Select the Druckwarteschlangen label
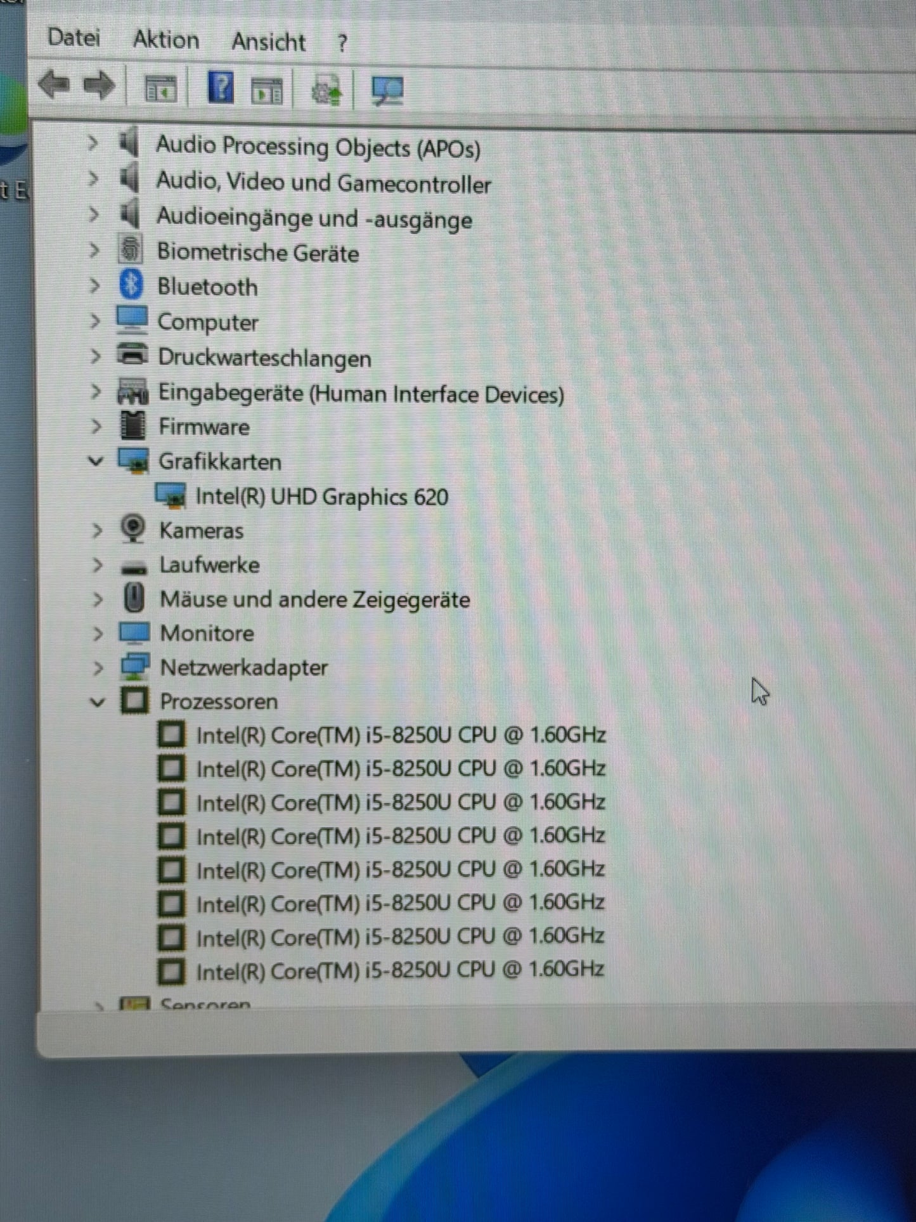The height and width of the screenshot is (1222, 916). (x=264, y=358)
